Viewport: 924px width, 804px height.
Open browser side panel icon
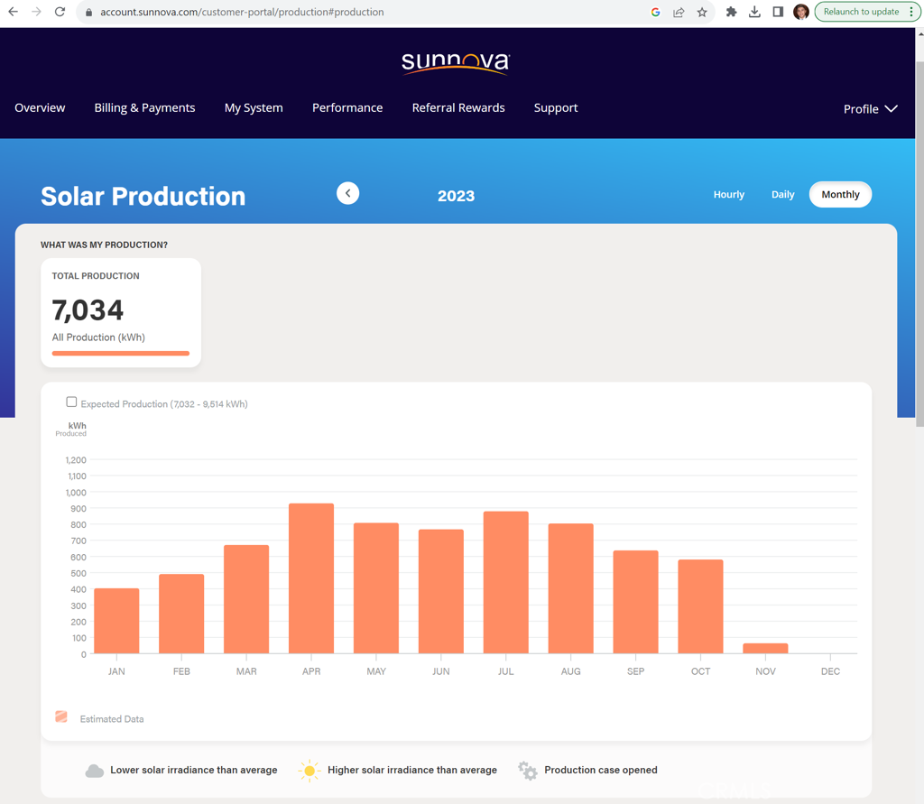click(x=778, y=12)
